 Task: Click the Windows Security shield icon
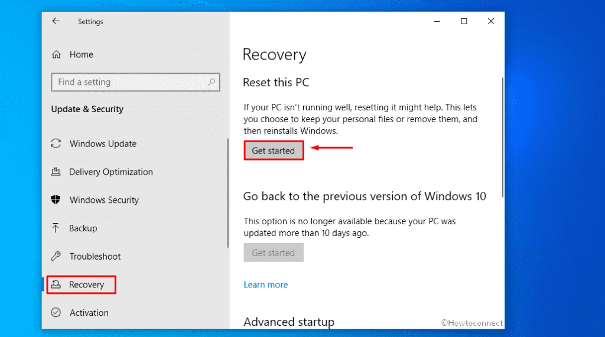coord(56,200)
